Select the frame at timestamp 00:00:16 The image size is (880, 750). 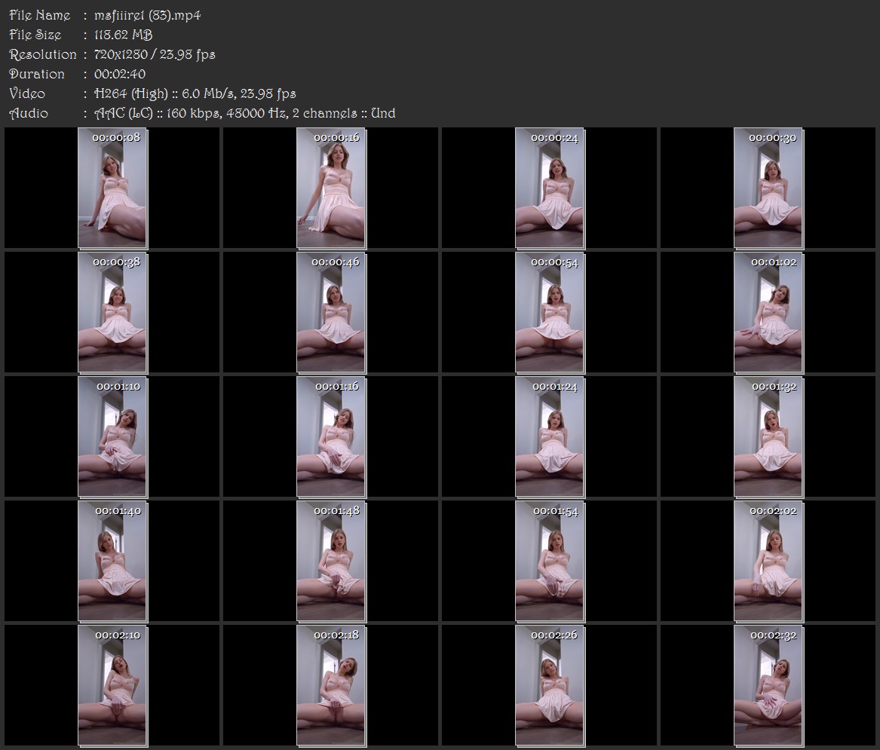click(331, 188)
